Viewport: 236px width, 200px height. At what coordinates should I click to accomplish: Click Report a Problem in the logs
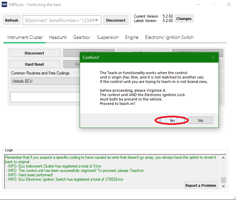[201, 185]
